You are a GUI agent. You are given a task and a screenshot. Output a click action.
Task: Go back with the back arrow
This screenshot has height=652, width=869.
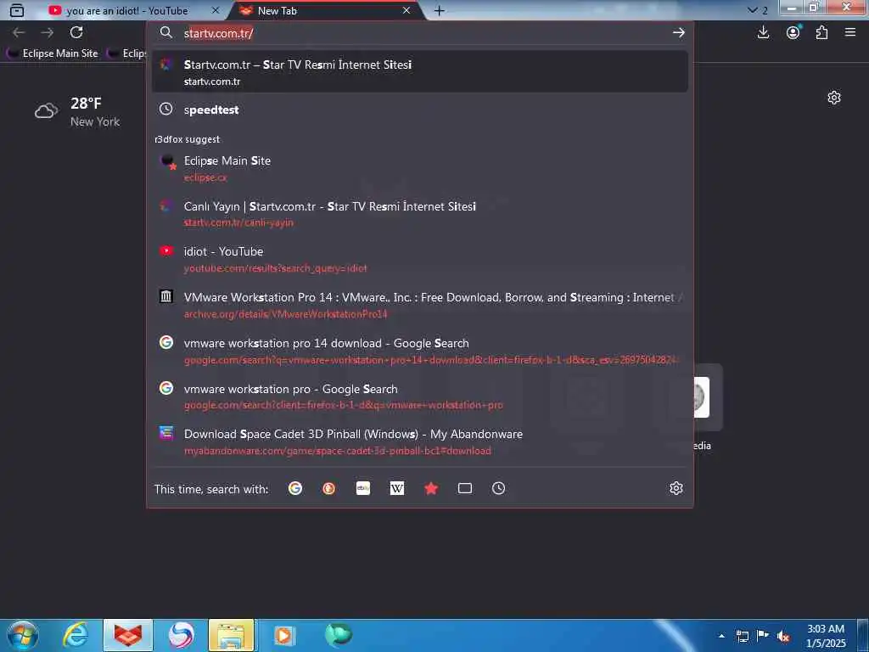[x=19, y=33]
